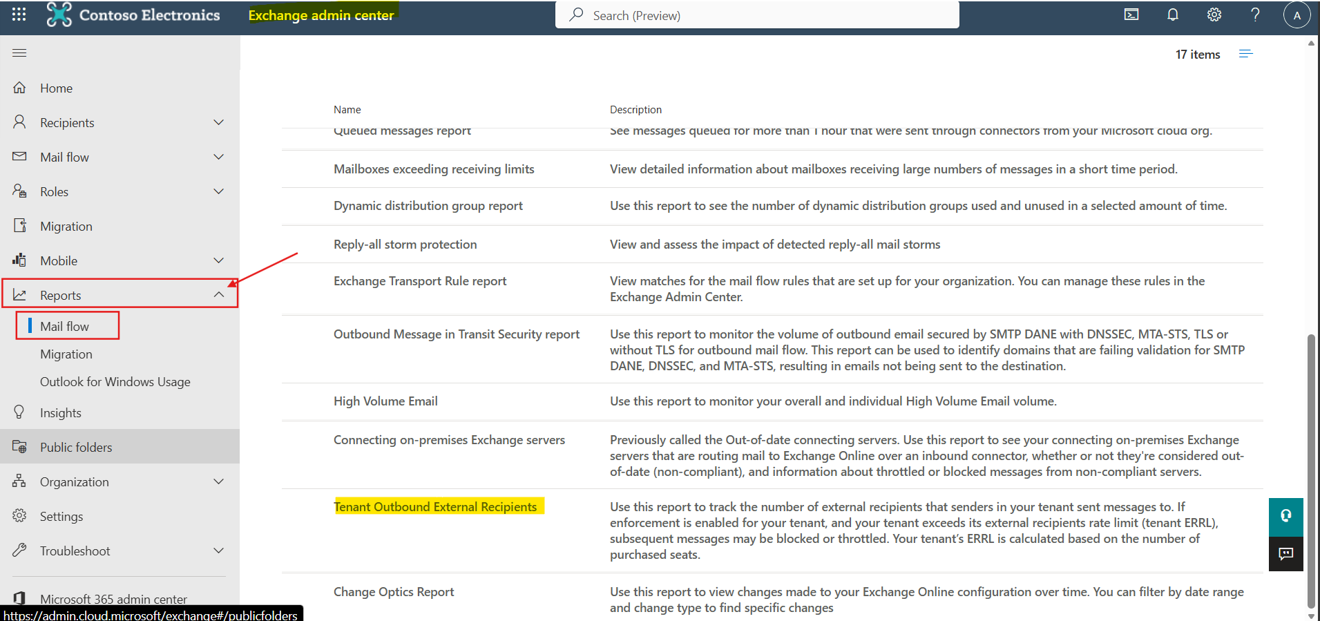This screenshot has width=1320, height=621.
Task: Click the Contoso Electronics logo icon
Action: click(59, 15)
